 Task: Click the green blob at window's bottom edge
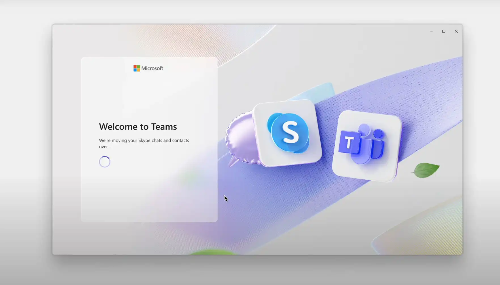pos(213,252)
